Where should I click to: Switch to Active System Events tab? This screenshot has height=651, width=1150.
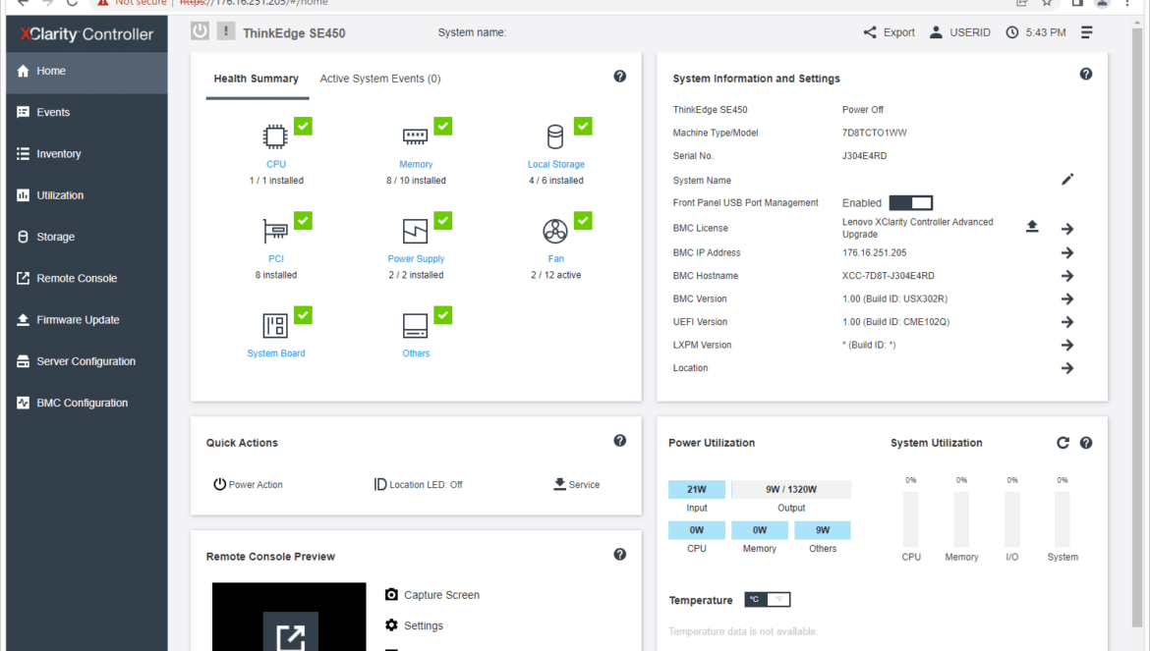click(380, 79)
